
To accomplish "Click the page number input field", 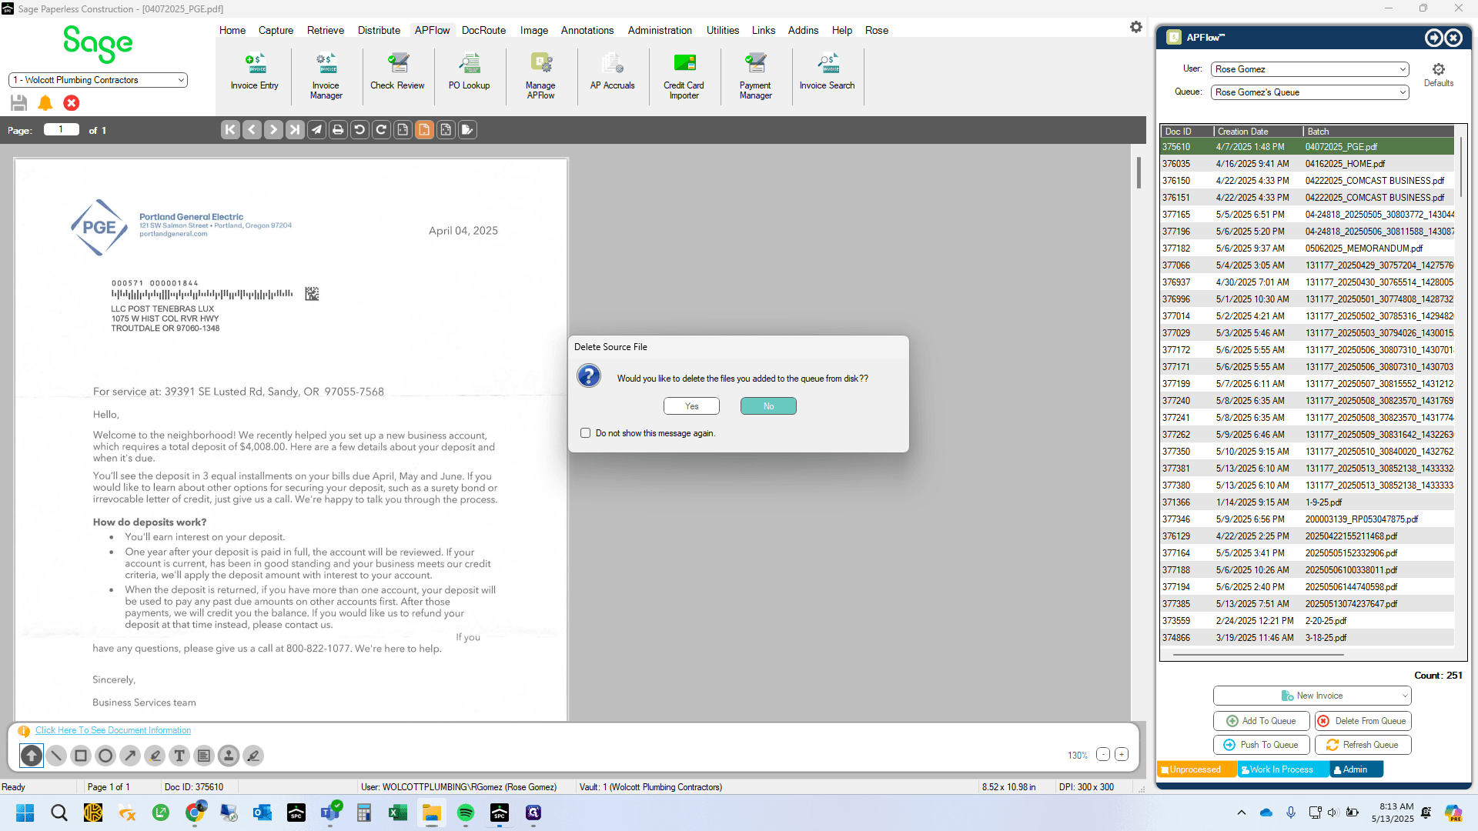I will (62, 130).
